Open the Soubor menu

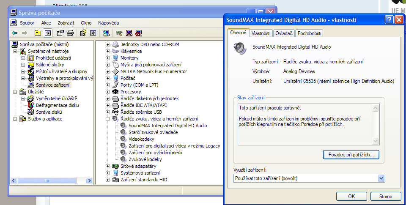pos(27,23)
